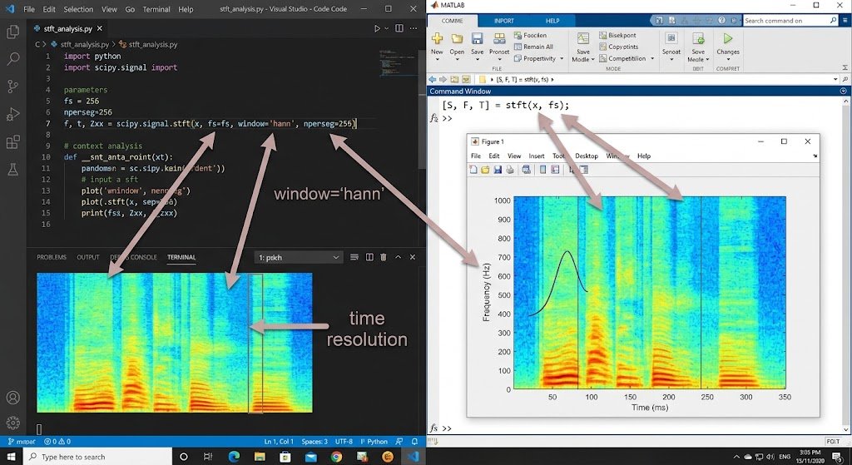The height and width of the screenshot is (465, 852).
Task: Click the Save Modle icon in MATLAB
Action: point(583,38)
